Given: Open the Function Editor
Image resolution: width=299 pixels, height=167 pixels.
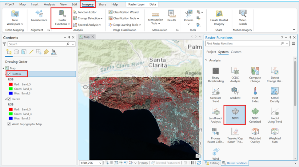Looking at the screenshot, I should (x=85, y=12).
